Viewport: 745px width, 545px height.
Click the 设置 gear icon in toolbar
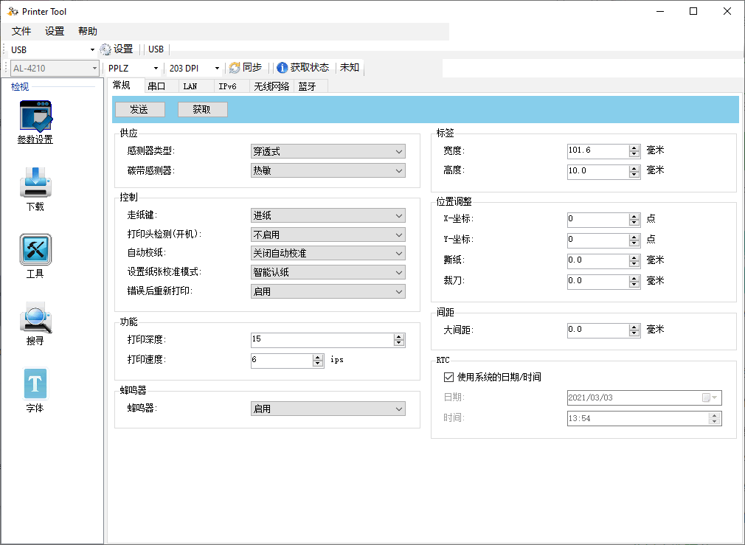[105, 49]
